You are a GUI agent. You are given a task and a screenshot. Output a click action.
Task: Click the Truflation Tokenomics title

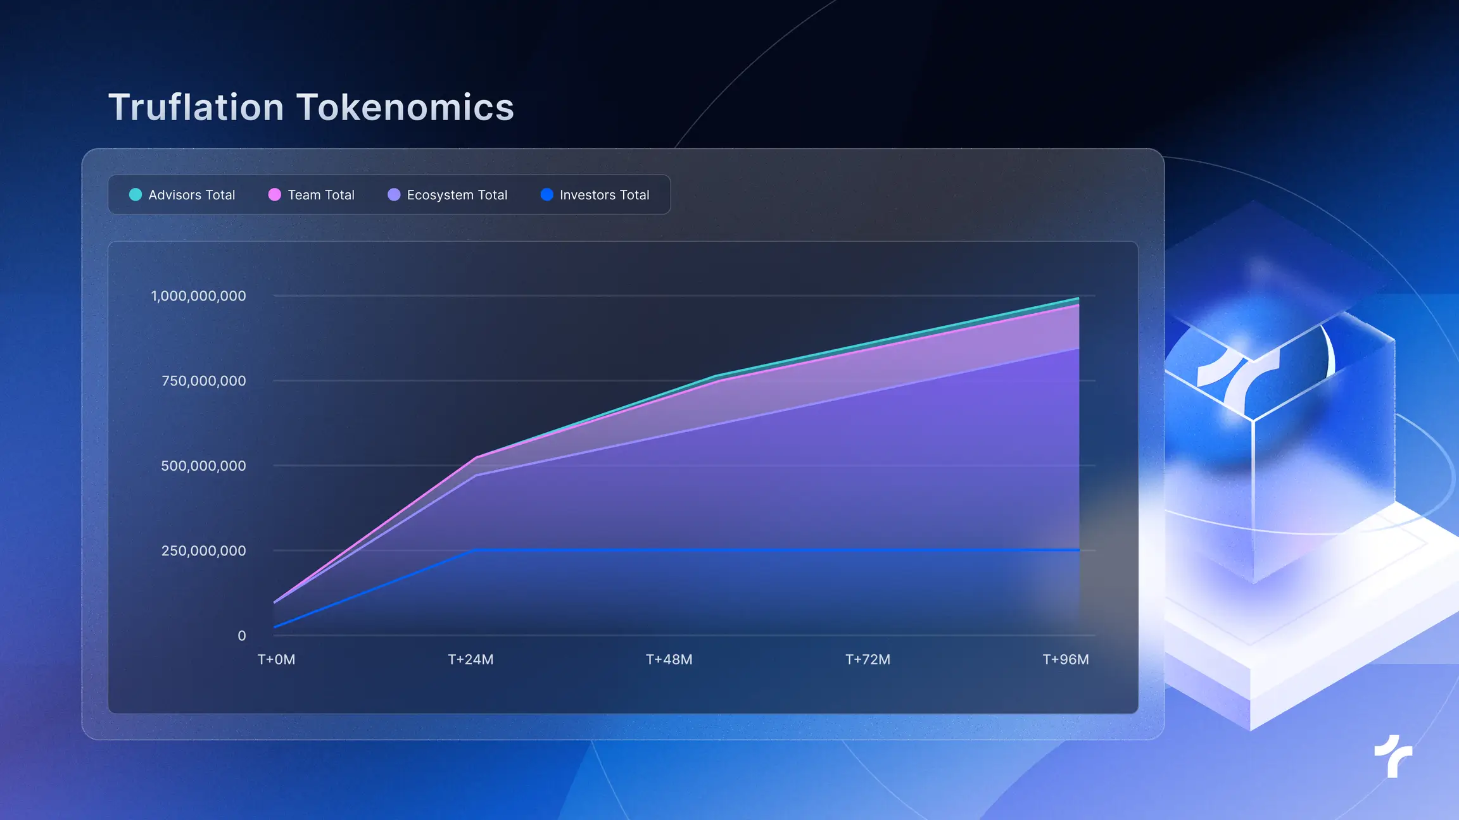pyautogui.click(x=311, y=107)
